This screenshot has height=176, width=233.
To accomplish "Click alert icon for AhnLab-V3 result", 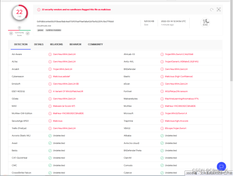I will (162, 54).
